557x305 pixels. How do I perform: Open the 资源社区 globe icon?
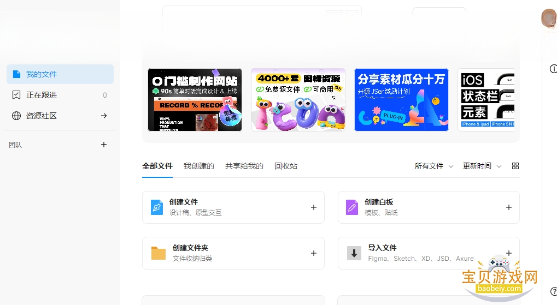tap(16, 116)
